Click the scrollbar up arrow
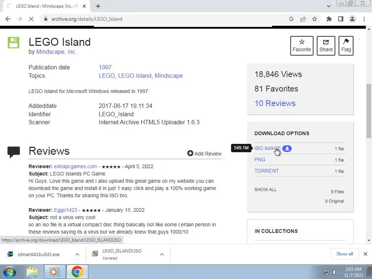This screenshot has height=279, width=372. pos(369,29)
